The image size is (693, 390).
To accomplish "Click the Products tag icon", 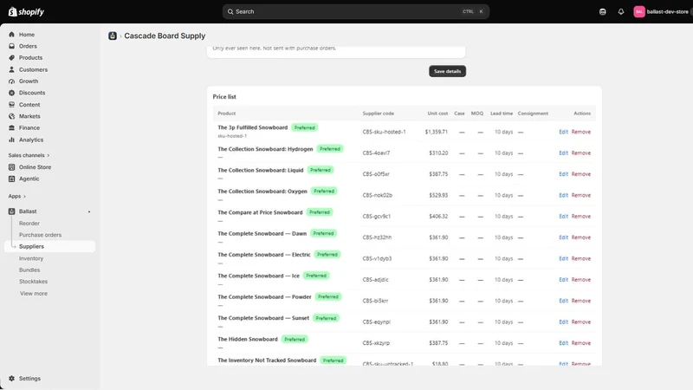I will click(11, 57).
